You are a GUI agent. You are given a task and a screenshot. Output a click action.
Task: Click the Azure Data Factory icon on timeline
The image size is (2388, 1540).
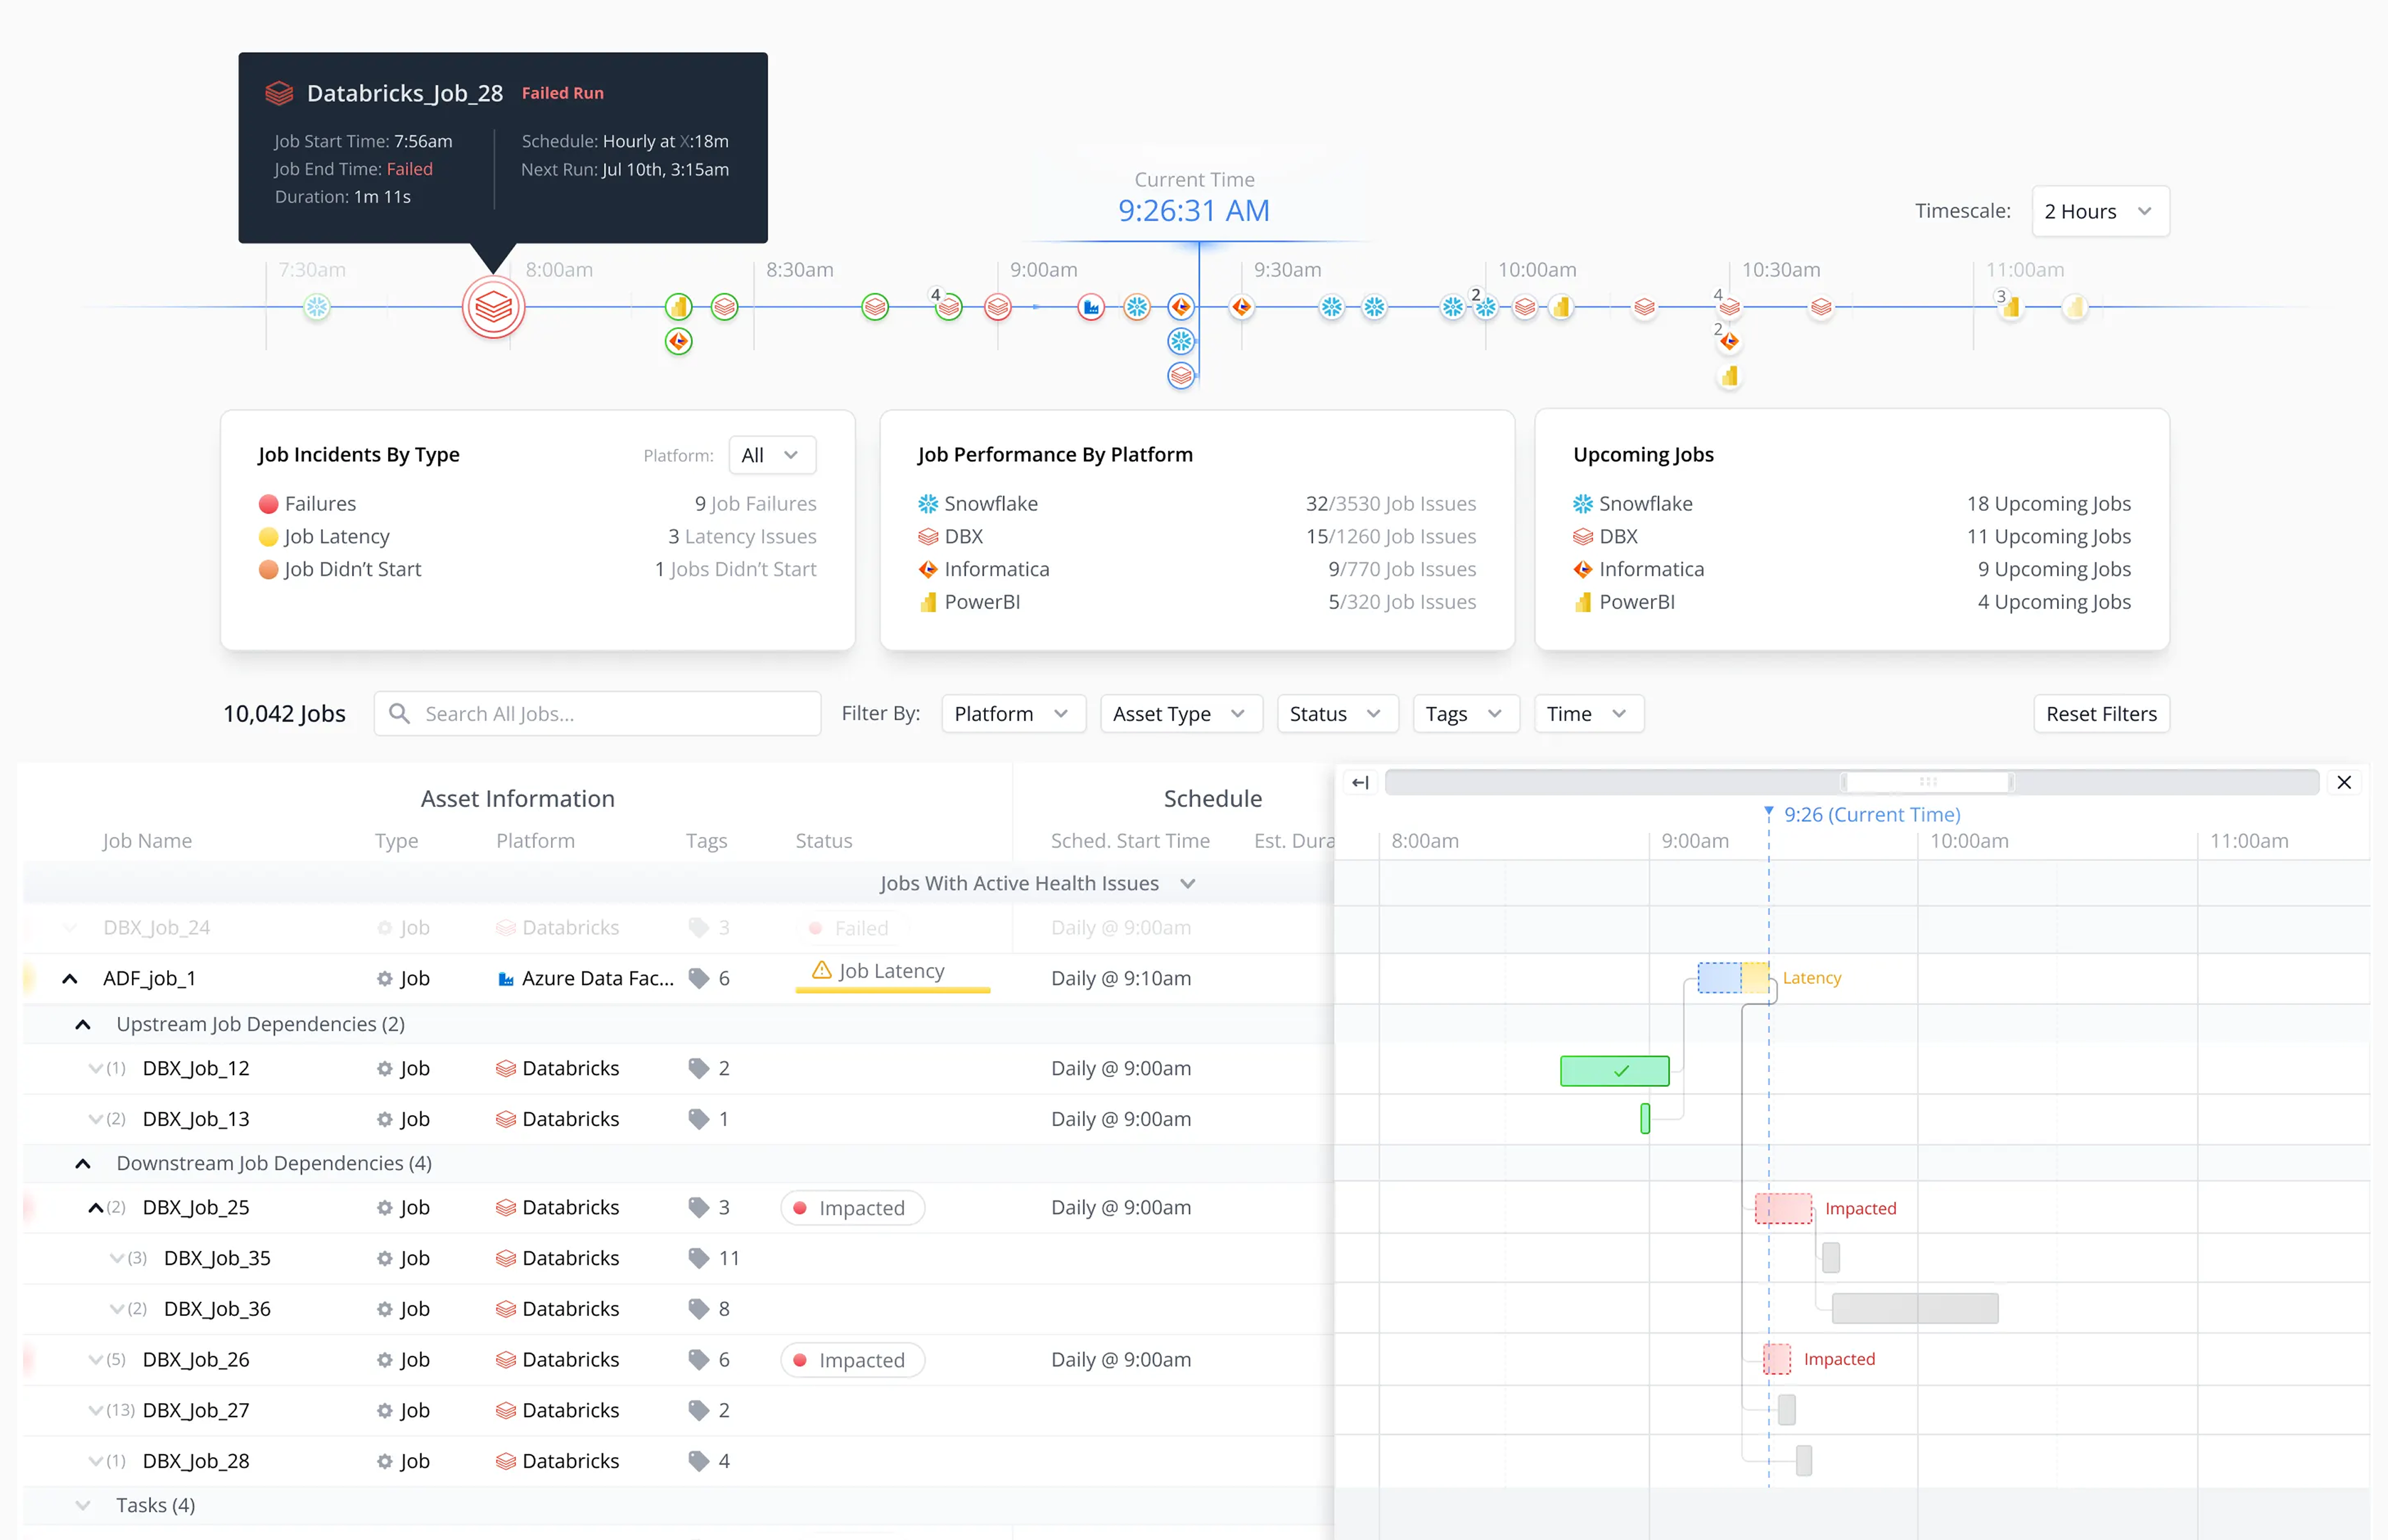[x=1091, y=307]
